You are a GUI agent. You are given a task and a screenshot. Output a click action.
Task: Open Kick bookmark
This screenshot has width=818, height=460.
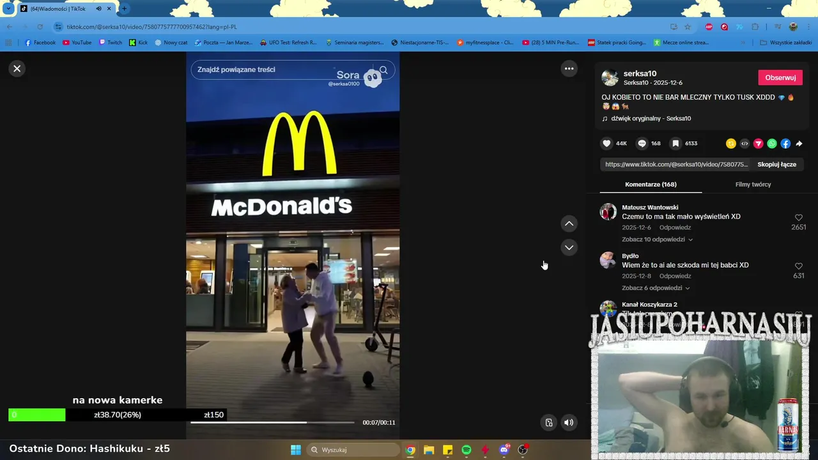click(139, 43)
